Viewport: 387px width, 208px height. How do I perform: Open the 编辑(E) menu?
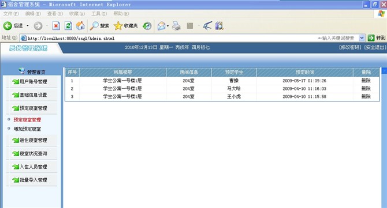coord(33,14)
